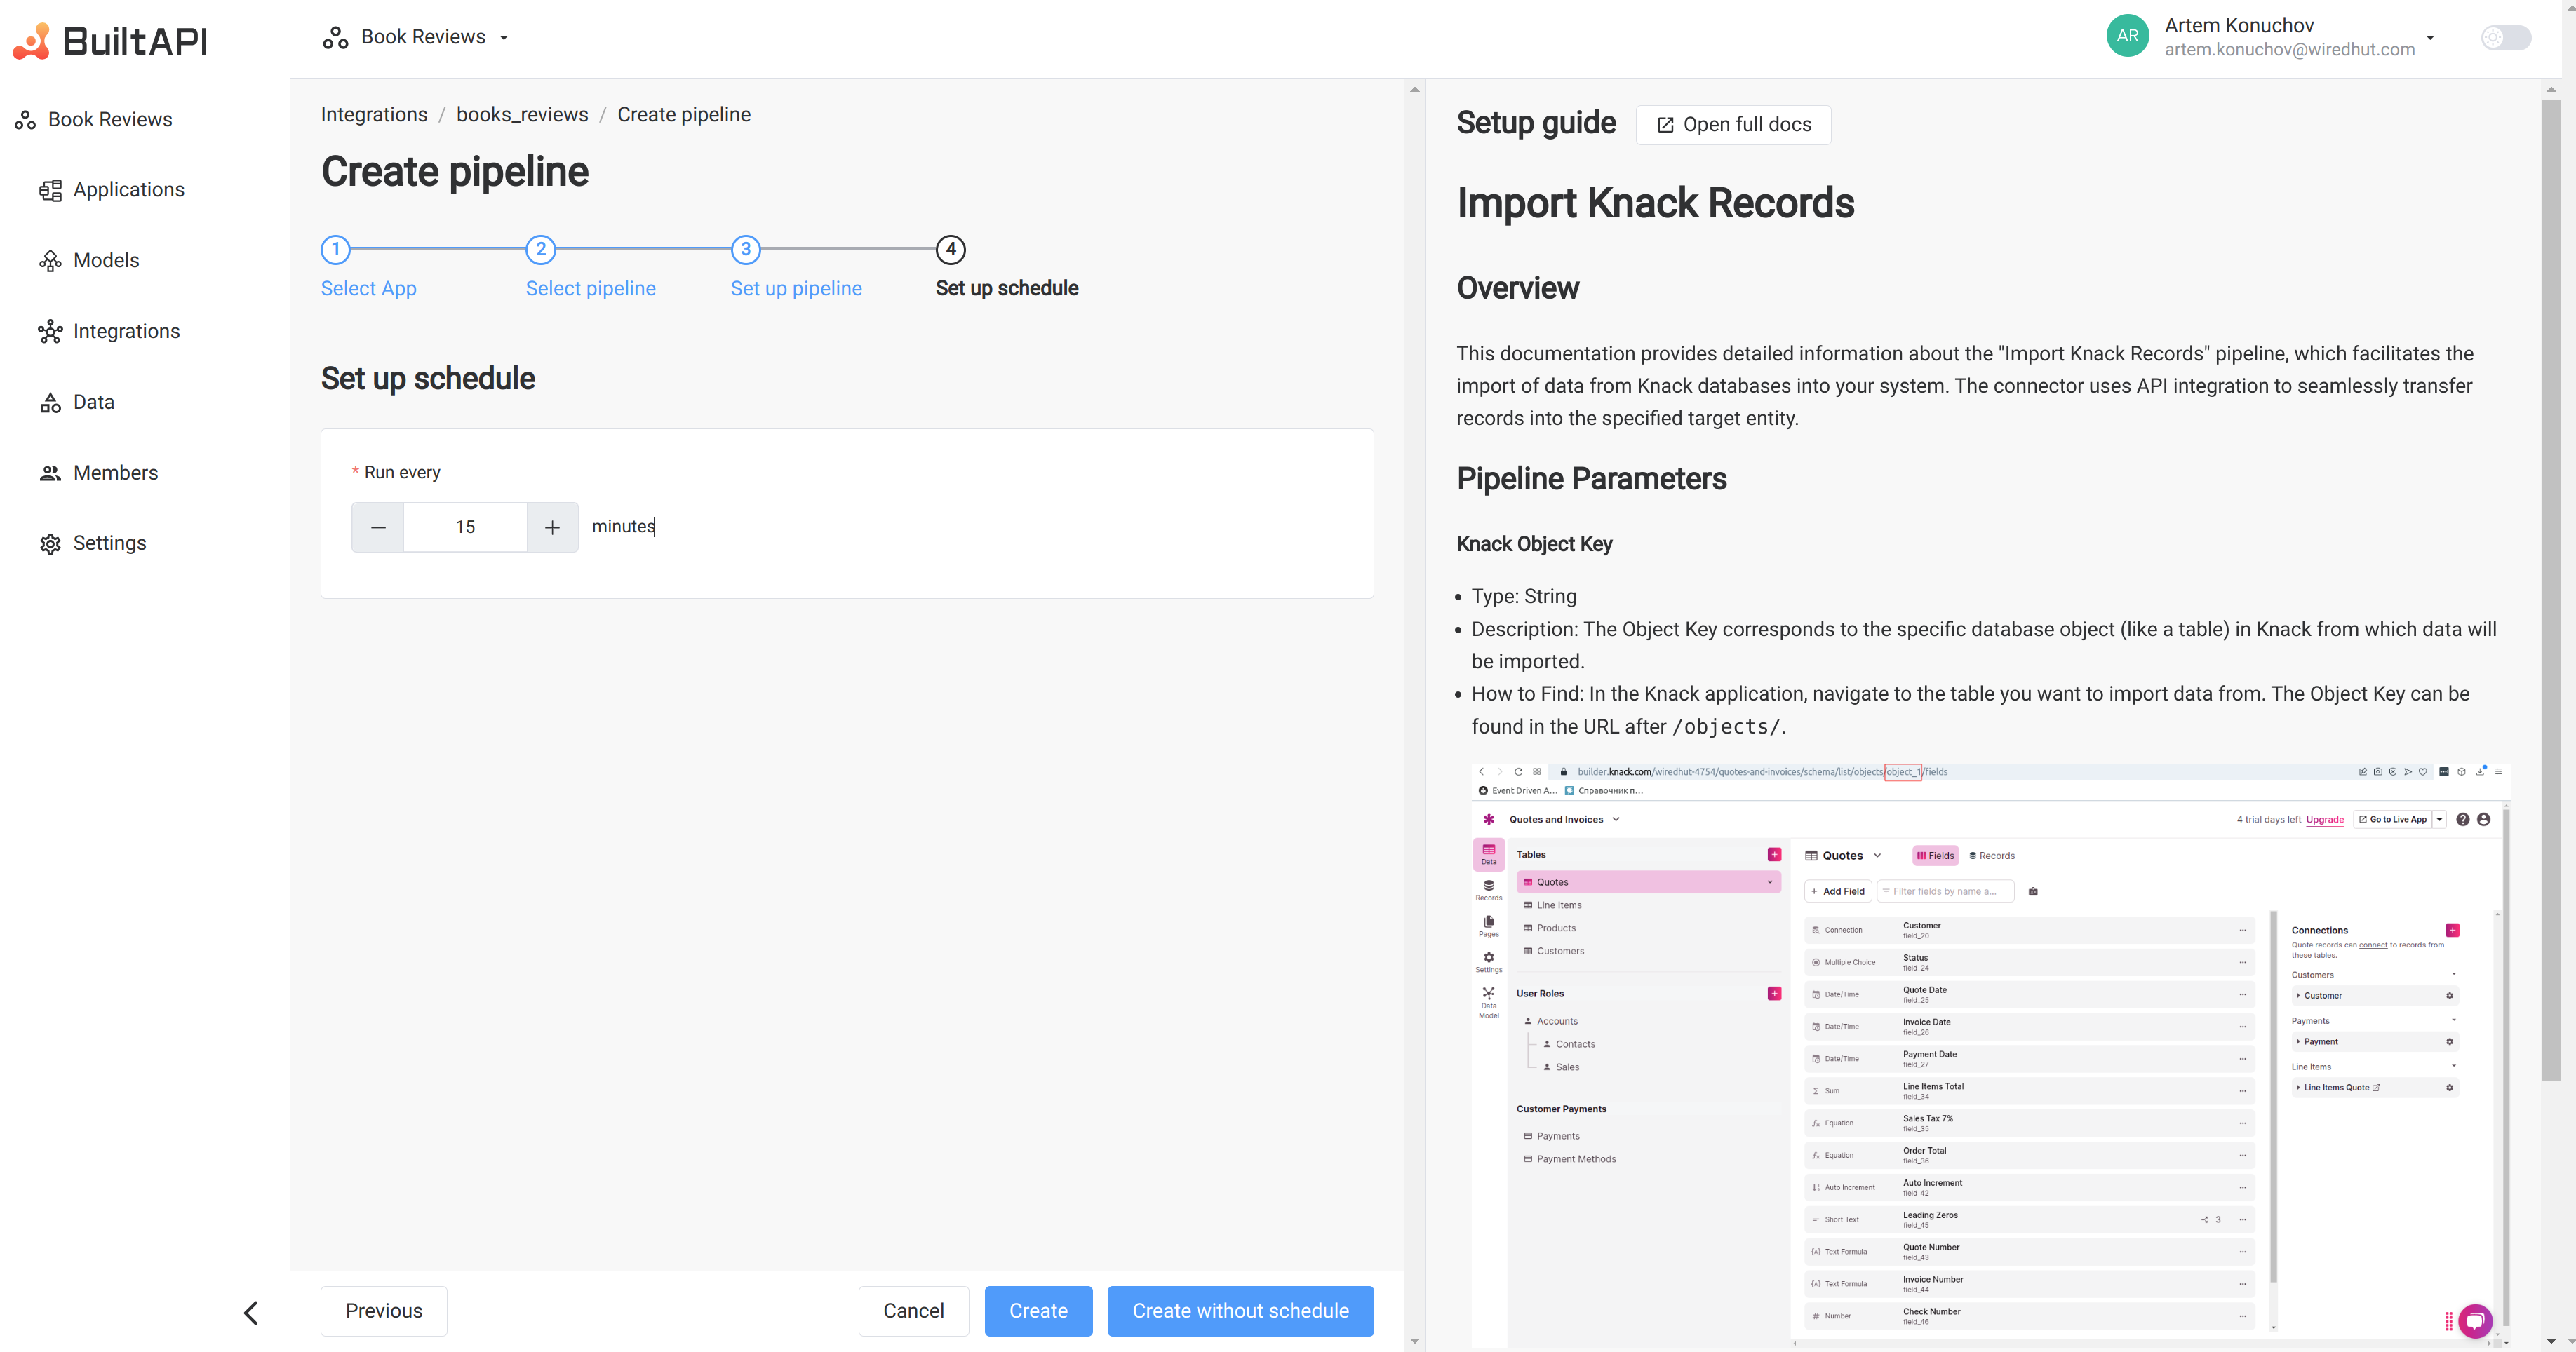Click the Settings gear icon
This screenshot has width=2576, height=1352.
click(x=50, y=543)
